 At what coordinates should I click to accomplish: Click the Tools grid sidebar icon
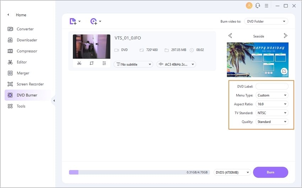click(10, 106)
